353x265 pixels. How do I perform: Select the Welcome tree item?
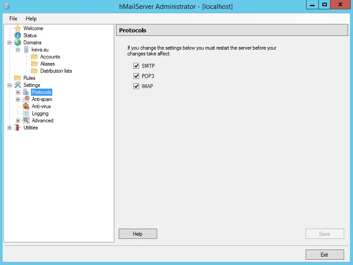pyautogui.click(x=33, y=28)
